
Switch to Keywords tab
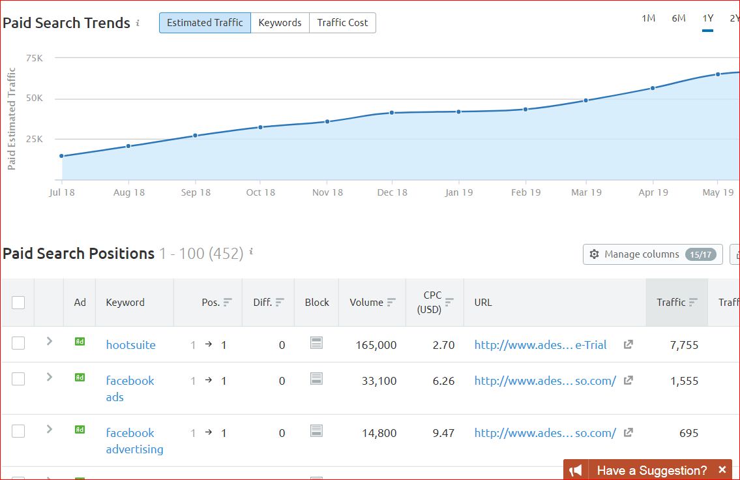tap(280, 23)
